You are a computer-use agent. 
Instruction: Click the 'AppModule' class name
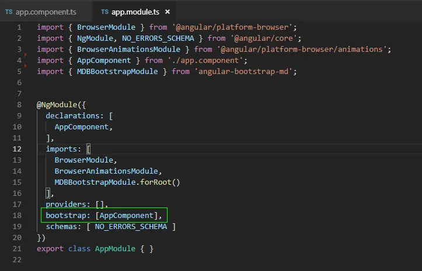click(115, 249)
